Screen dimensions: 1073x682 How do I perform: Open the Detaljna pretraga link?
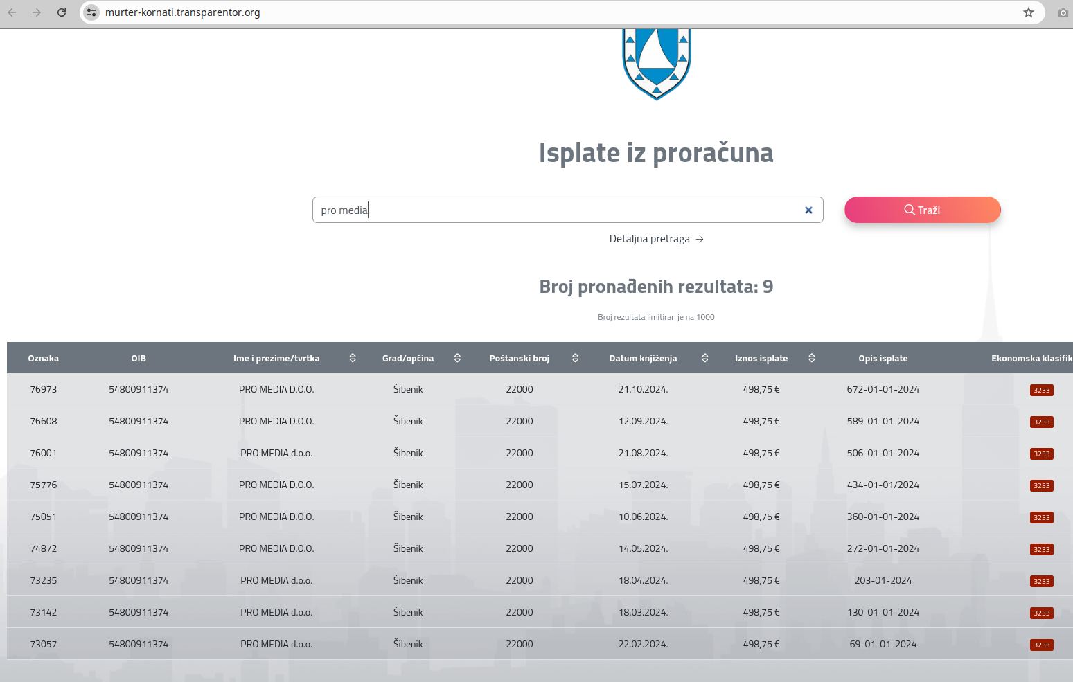point(656,239)
